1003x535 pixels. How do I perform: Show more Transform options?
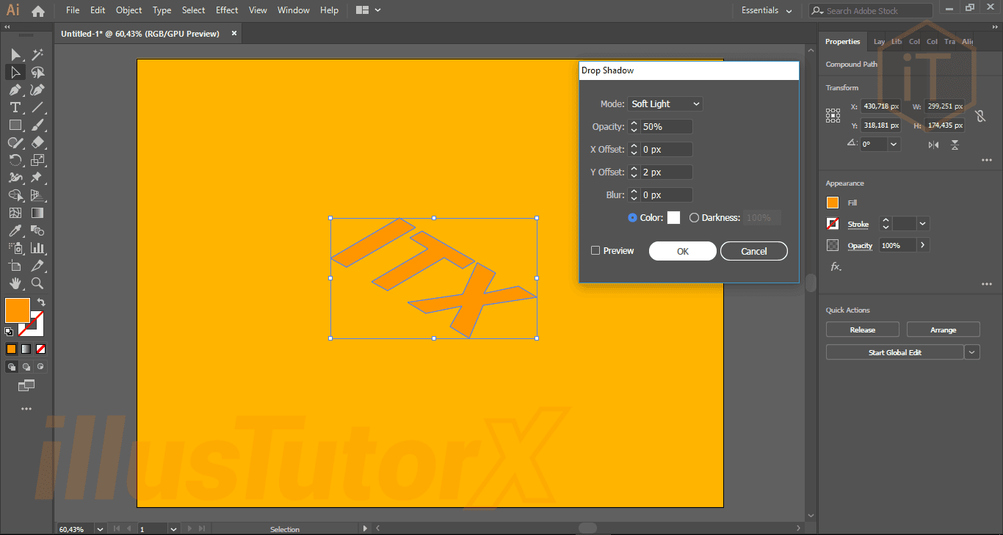click(x=986, y=161)
